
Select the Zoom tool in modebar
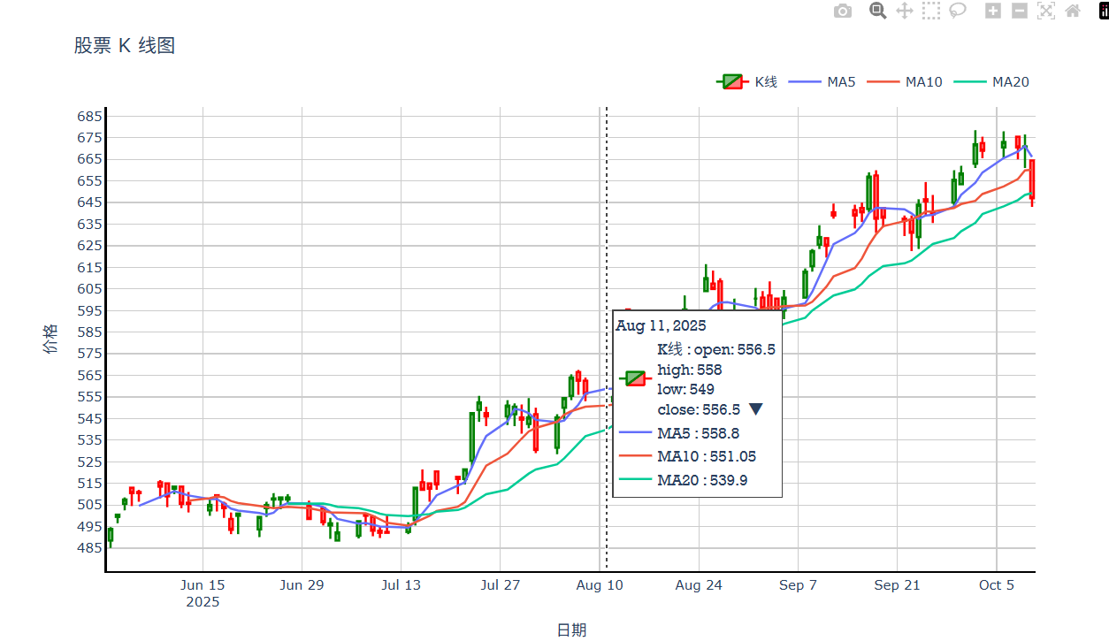tap(877, 11)
